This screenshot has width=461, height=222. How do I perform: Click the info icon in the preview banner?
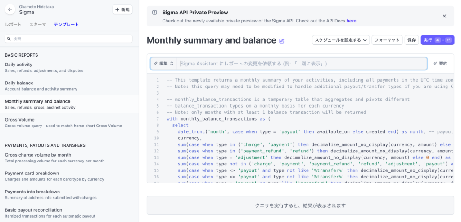click(x=154, y=12)
